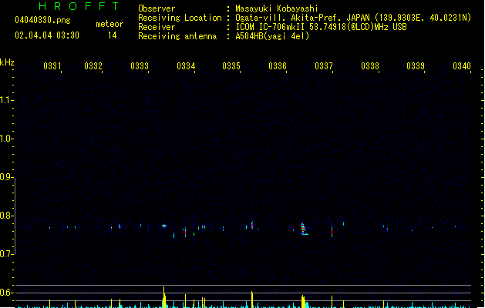485x308 pixels.
Task: Click the 0.9 kHz axis label
Action: point(5,177)
